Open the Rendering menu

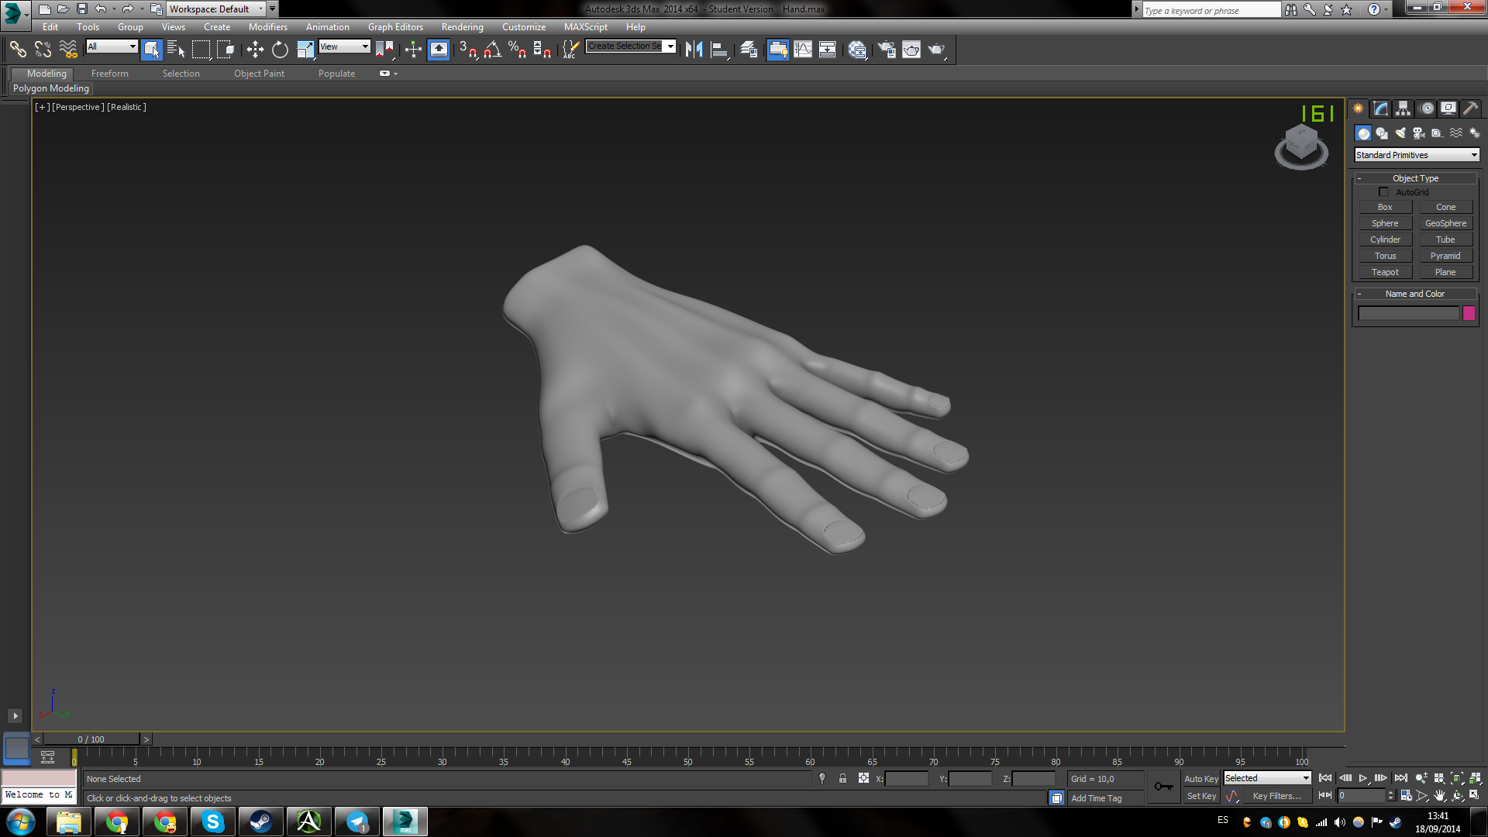point(462,27)
